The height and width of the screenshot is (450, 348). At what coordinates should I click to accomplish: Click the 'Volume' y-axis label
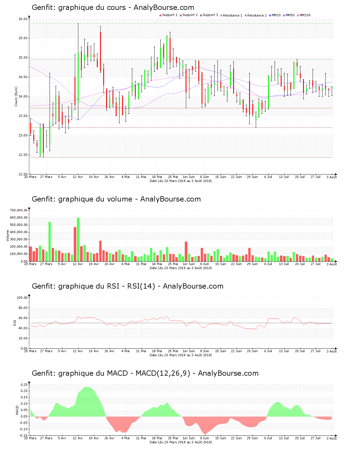click(x=8, y=235)
